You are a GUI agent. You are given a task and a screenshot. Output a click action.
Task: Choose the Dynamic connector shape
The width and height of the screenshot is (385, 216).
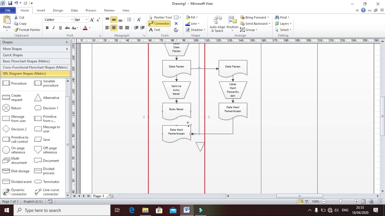point(15,192)
